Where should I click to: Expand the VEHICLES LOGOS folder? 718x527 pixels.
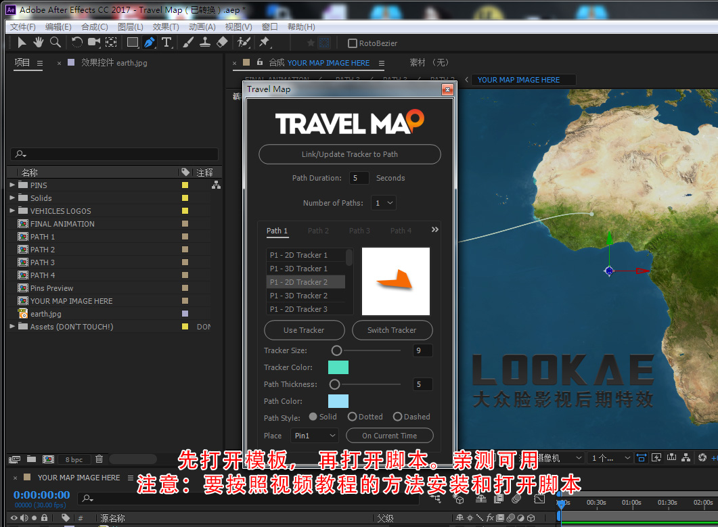point(12,210)
